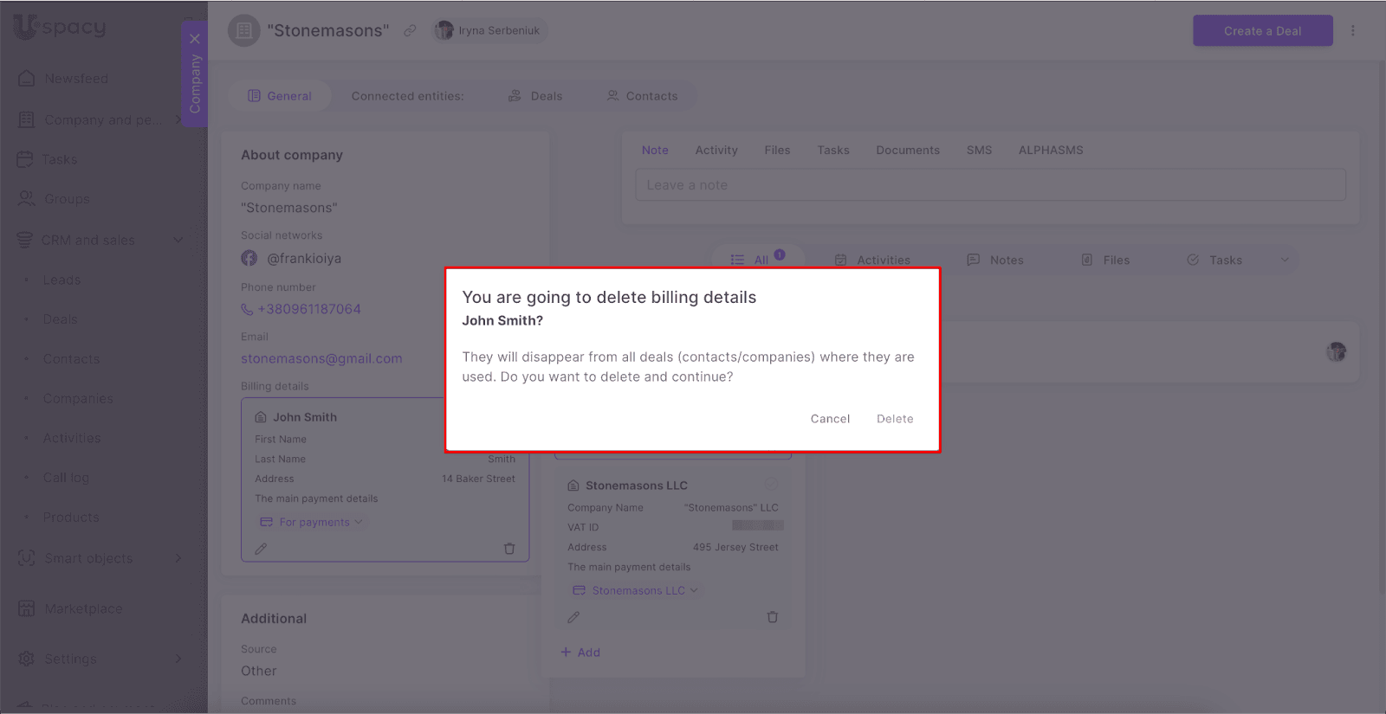This screenshot has width=1386, height=714.
Task: Open Newsfeed from the sidebar
Action: 76,79
